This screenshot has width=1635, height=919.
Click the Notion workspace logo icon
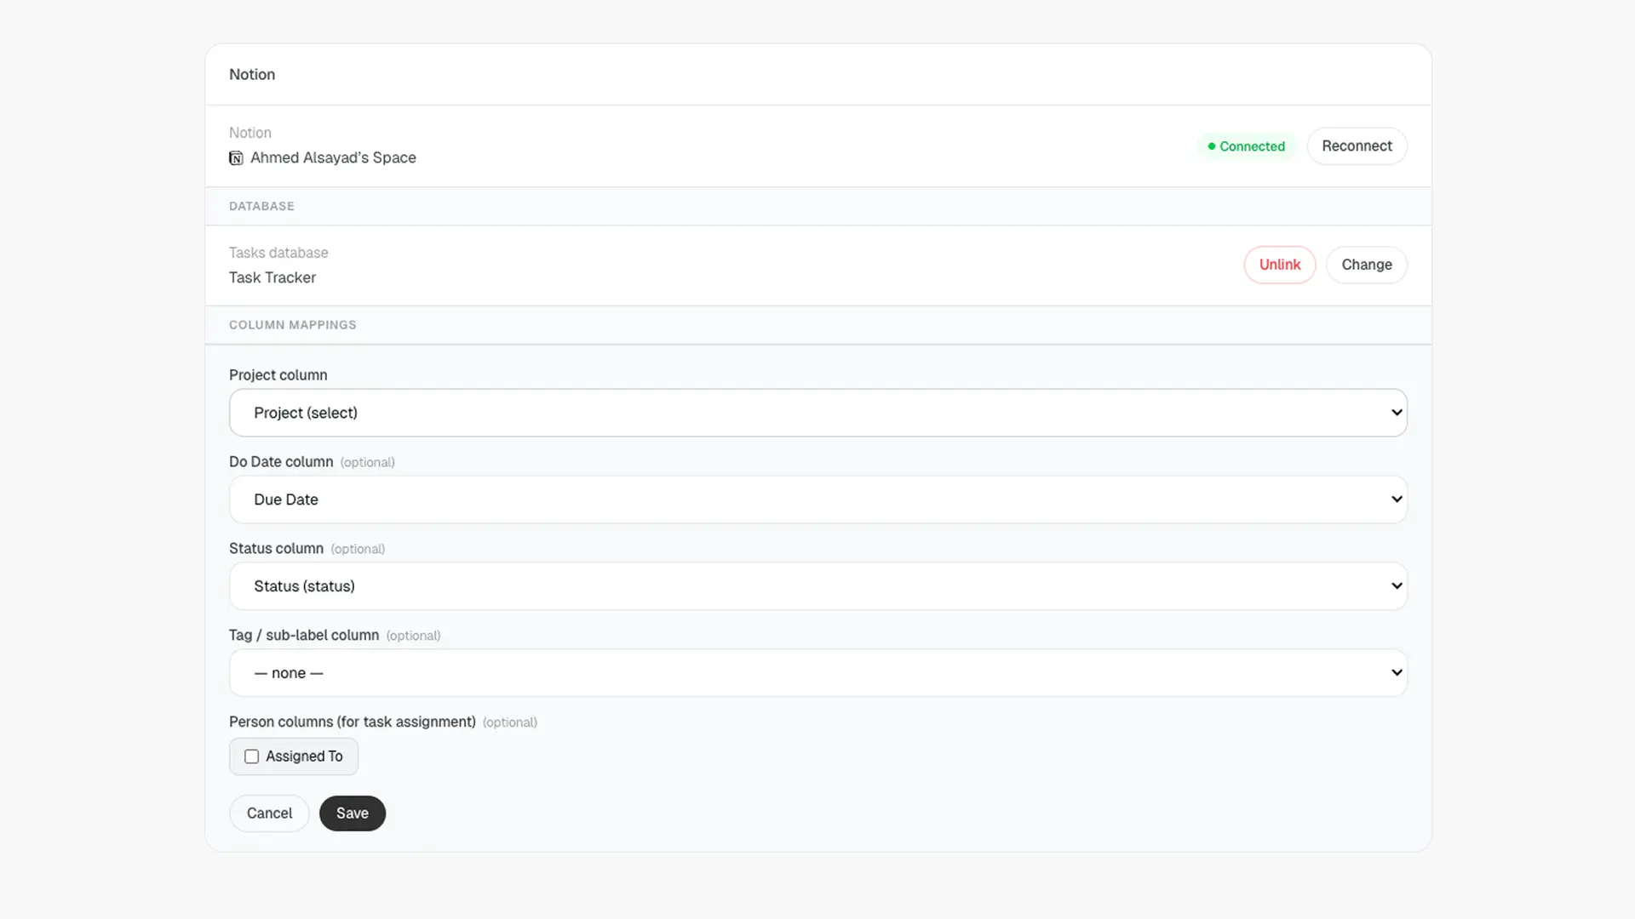(x=236, y=158)
